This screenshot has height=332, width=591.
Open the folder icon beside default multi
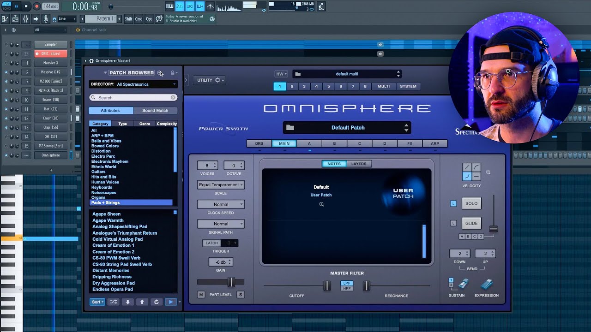click(x=298, y=74)
